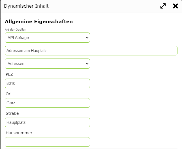This screenshot has height=149, width=182.
Task: Focus the 'Adressen am Hauplatz' name field
Action: (91, 51)
